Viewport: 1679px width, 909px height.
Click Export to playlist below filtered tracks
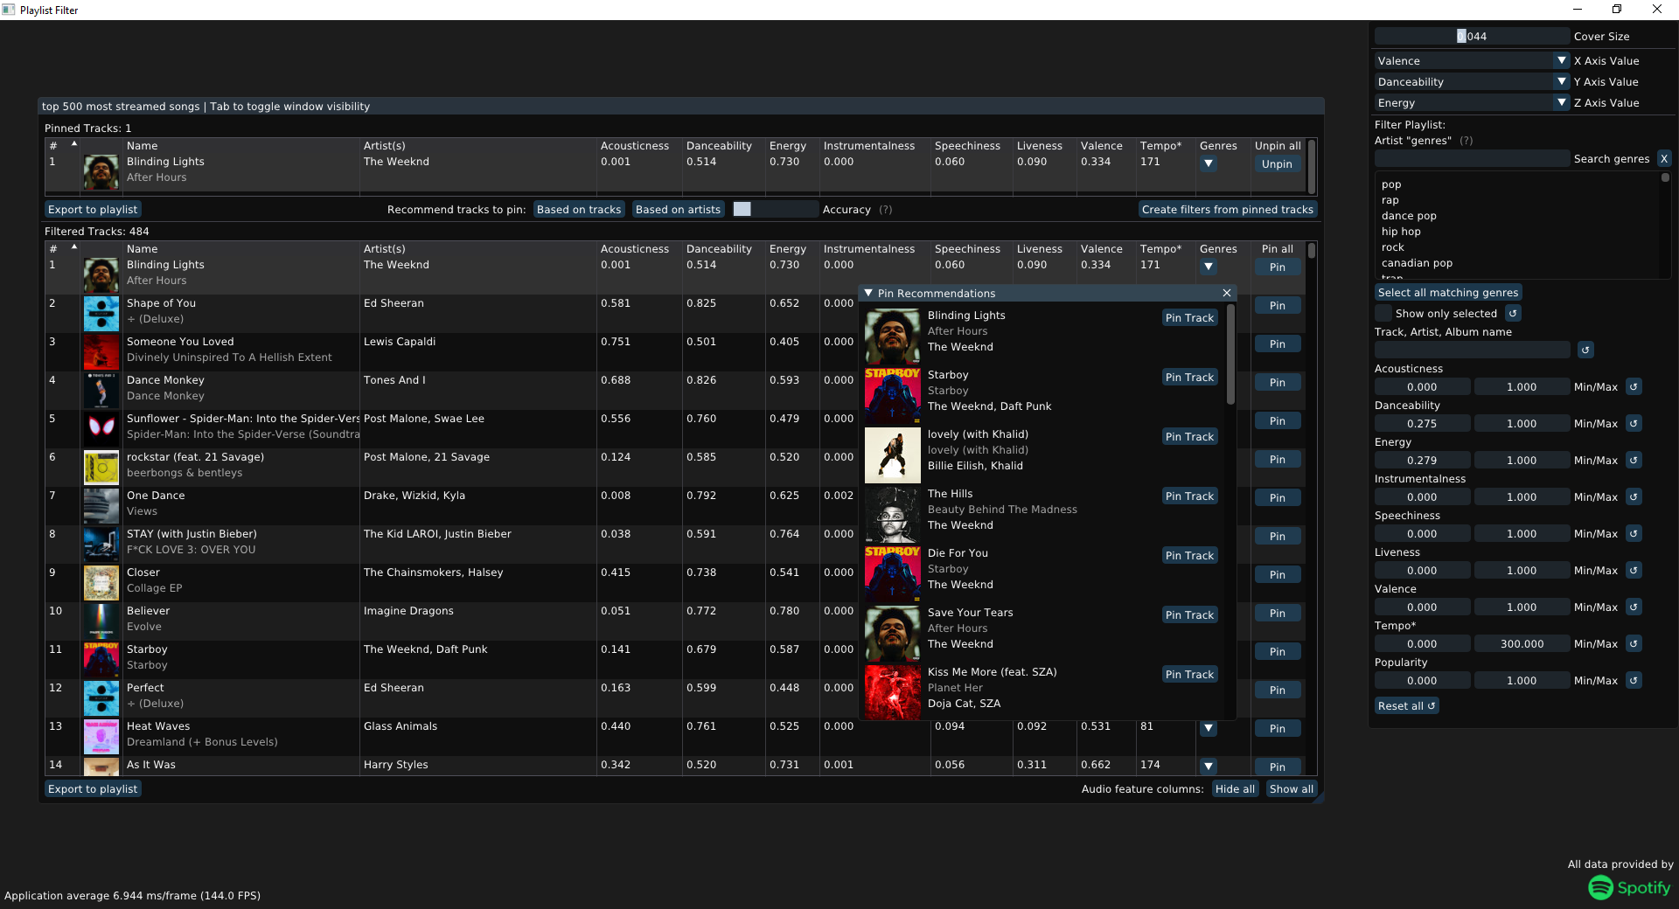93,788
